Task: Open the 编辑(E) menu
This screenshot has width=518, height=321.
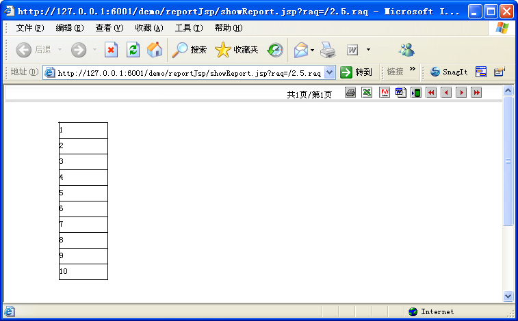Action: point(69,28)
